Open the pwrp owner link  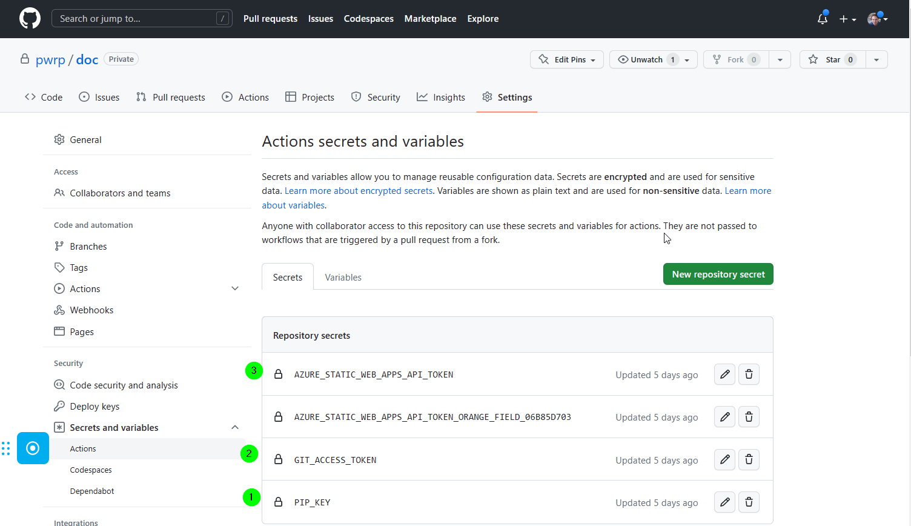click(x=50, y=59)
